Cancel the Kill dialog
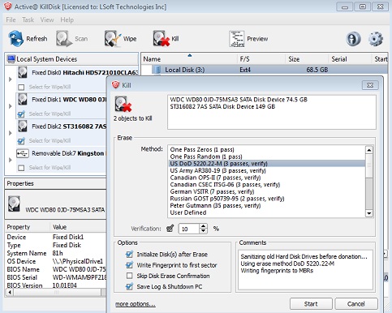The width and height of the screenshot is (392, 313). click(x=356, y=304)
